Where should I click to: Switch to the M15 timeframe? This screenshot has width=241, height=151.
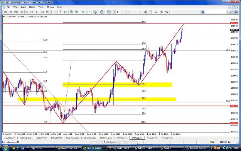pos(16,12)
